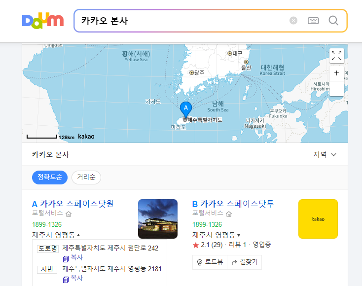Click the 2.1 (29) star rating

207,245
